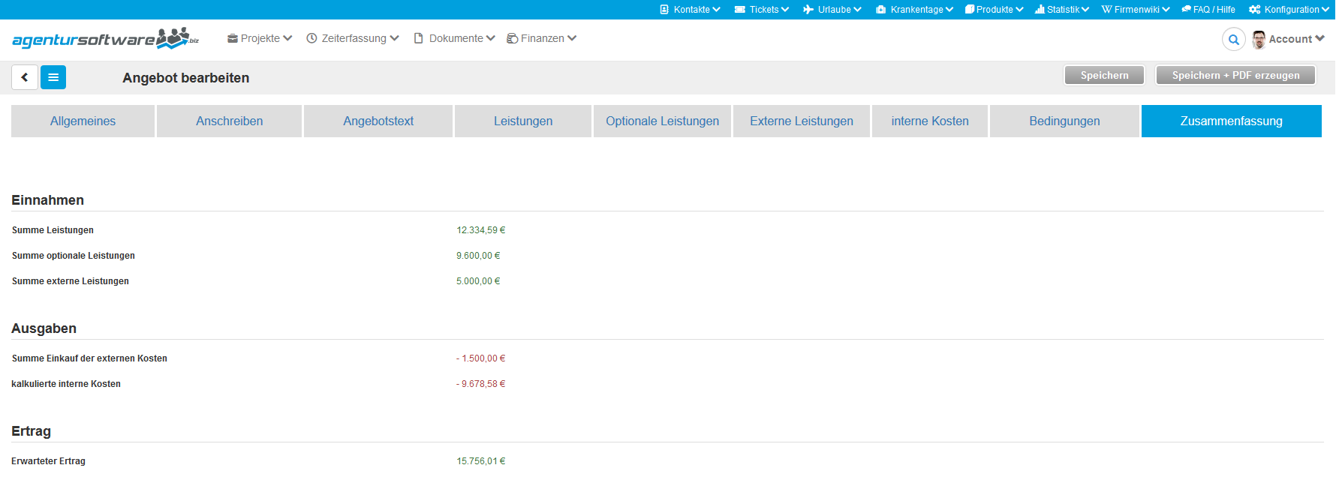Click Speichern + PDF erzeugen button
Screen dimensions: 1336x495
point(1235,75)
